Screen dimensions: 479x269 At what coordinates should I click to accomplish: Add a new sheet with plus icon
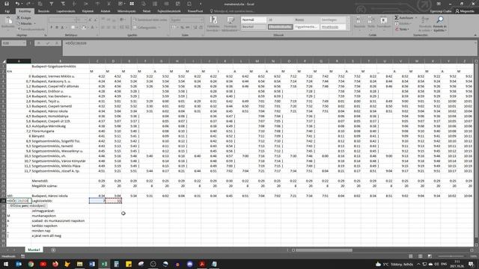[53, 250]
